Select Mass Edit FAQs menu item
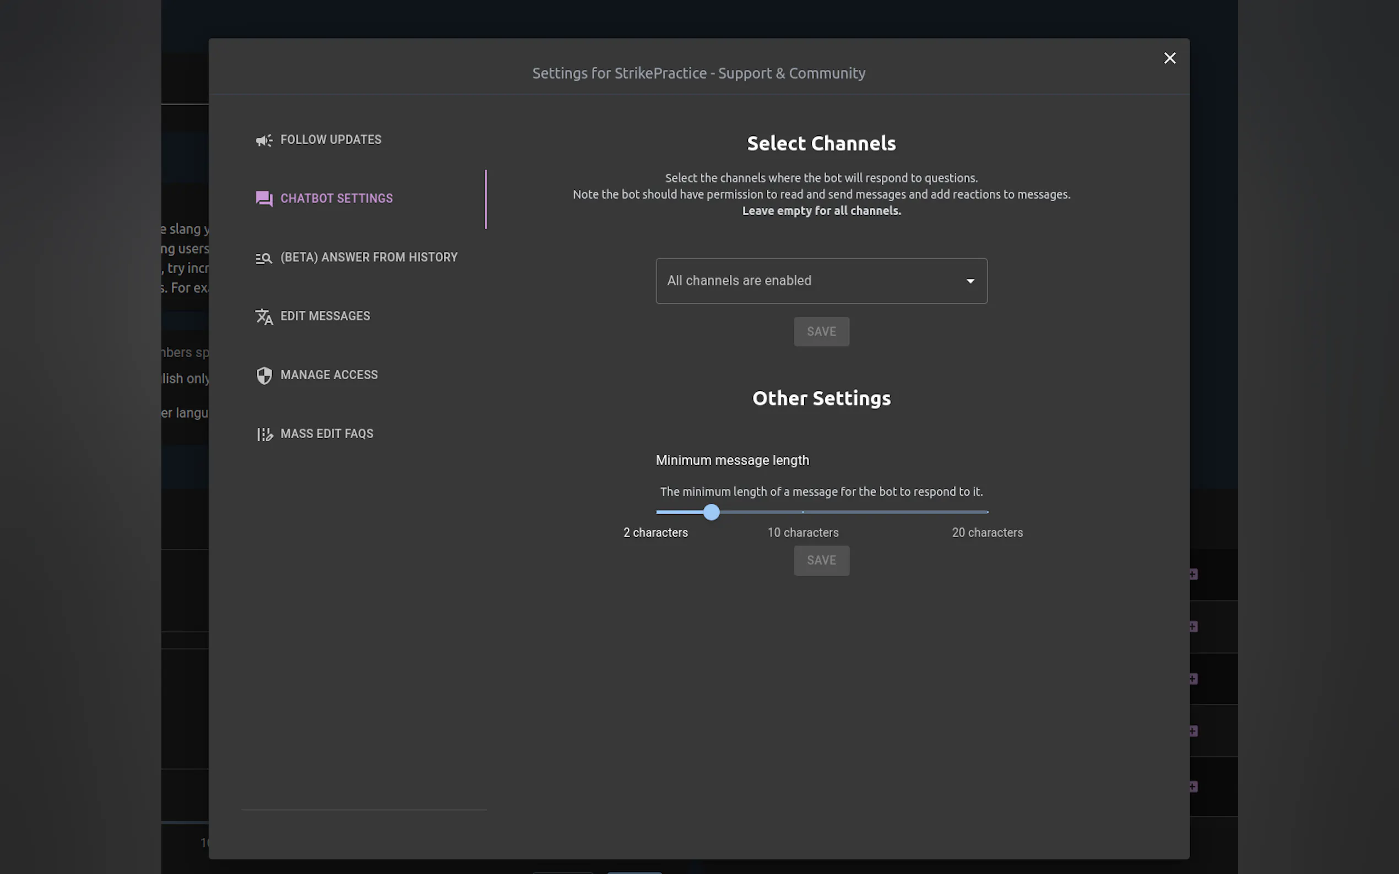The height and width of the screenshot is (874, 1399). pos(327,434)
